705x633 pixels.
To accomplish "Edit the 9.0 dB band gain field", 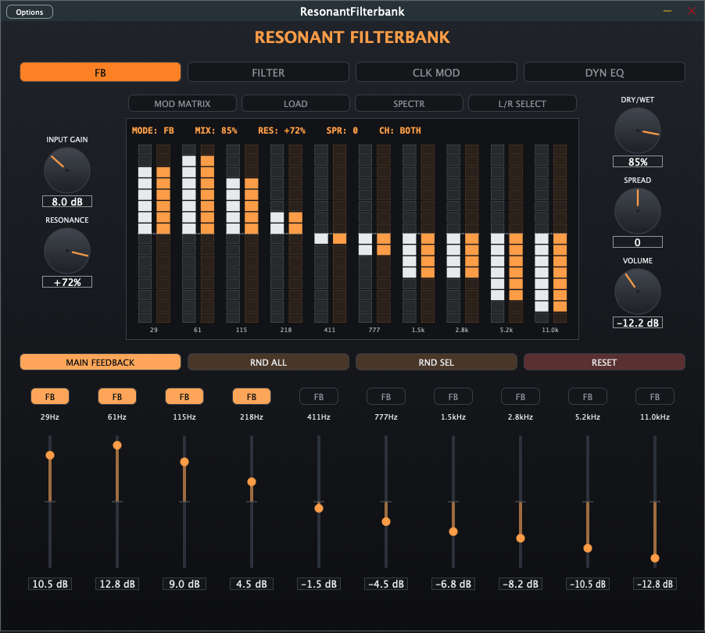I will pos(184,584).
